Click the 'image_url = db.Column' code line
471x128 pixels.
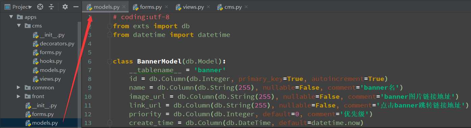(x=294, y=97)
